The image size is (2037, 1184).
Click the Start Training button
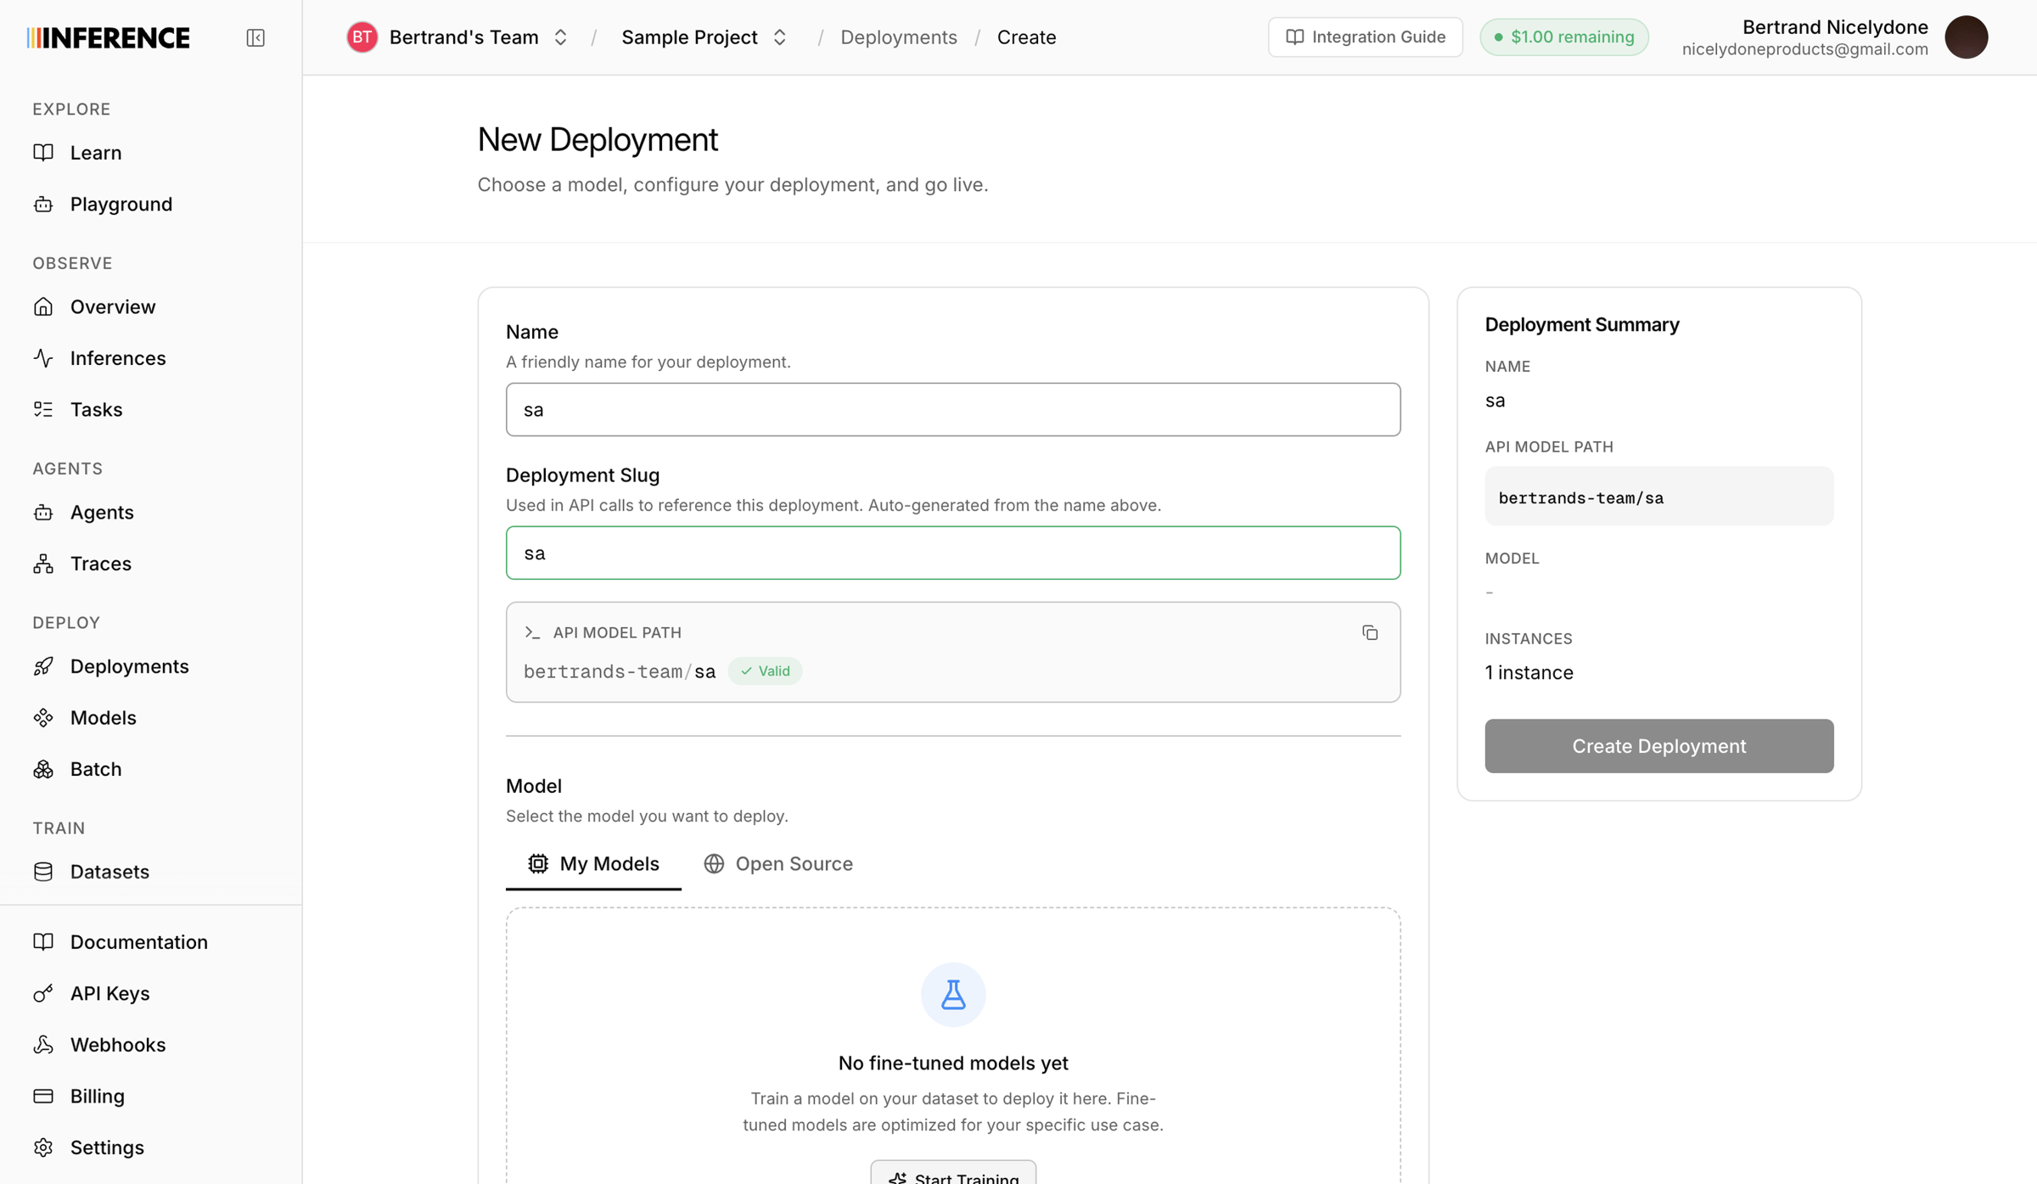pyautogui.click(x=953, y=1172)
